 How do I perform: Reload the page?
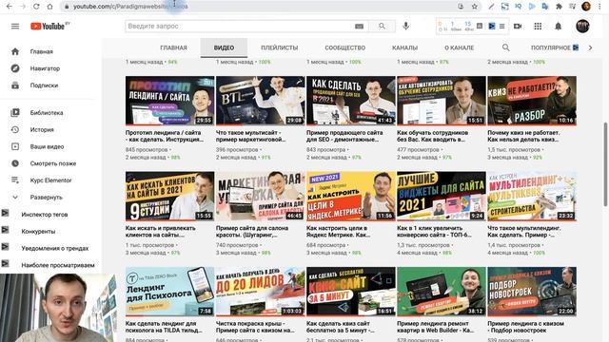point(36,7)
